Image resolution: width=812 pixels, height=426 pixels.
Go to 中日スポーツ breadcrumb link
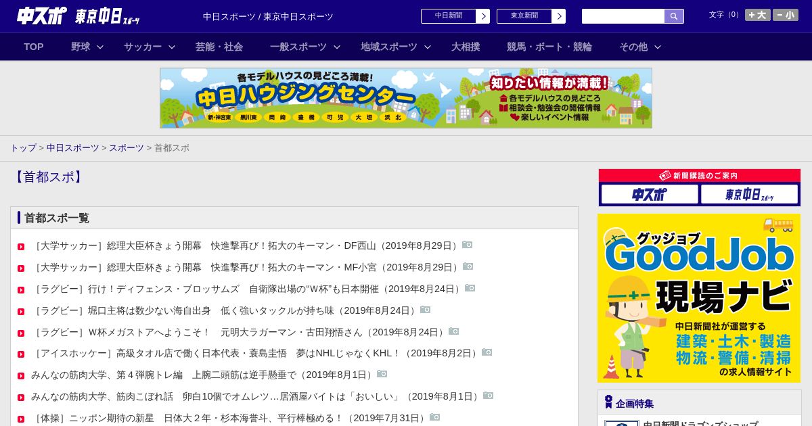(x=73, y=147)
